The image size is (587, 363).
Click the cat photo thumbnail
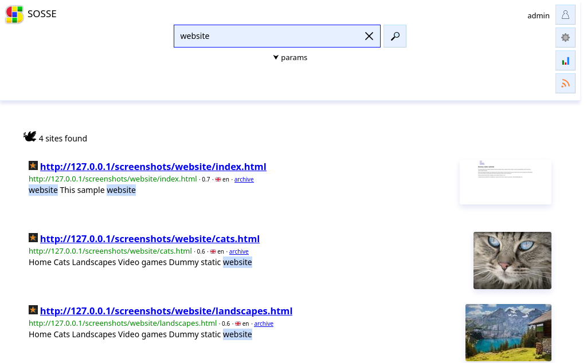(512, 261)
